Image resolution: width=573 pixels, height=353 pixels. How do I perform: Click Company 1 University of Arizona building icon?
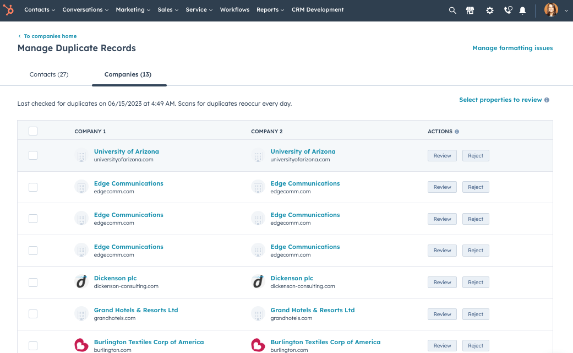pos(81,156)
